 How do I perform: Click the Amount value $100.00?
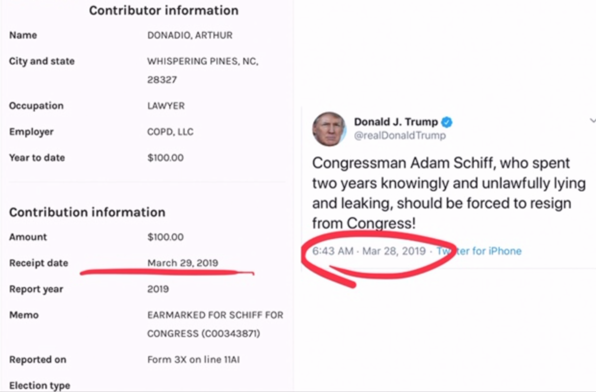165,237
